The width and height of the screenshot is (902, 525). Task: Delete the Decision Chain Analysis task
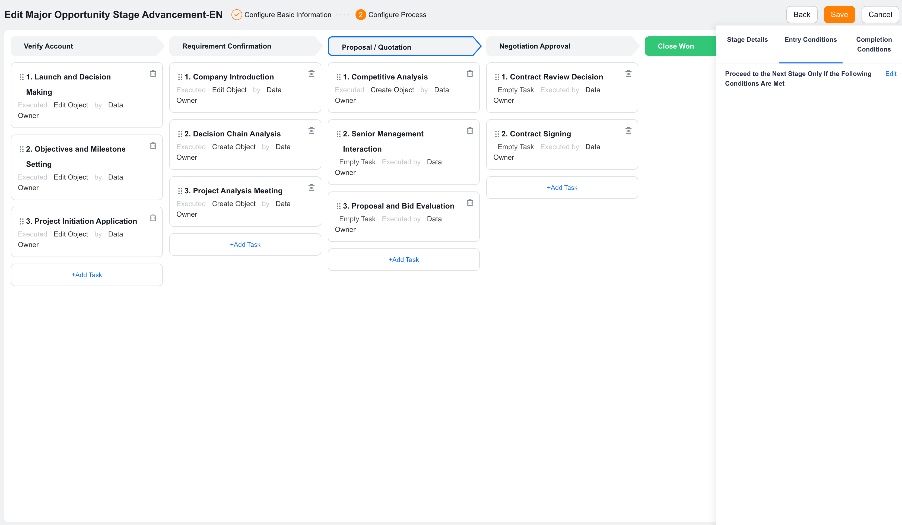[312, 130]
